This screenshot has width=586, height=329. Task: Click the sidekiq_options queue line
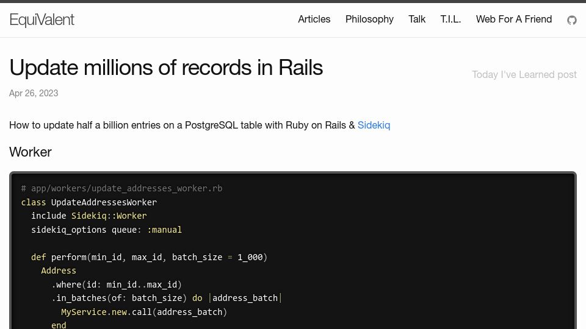pyautogui.click(x=106, y=230)
